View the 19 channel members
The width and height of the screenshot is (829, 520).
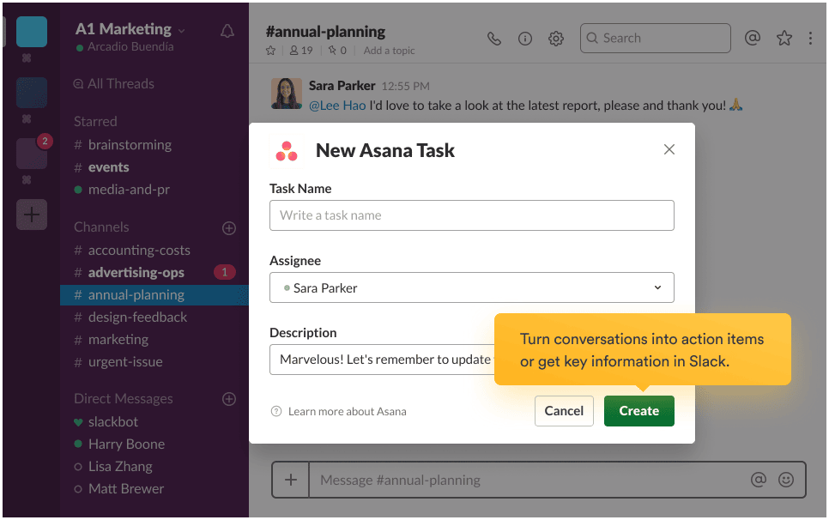tap(301, 51)
